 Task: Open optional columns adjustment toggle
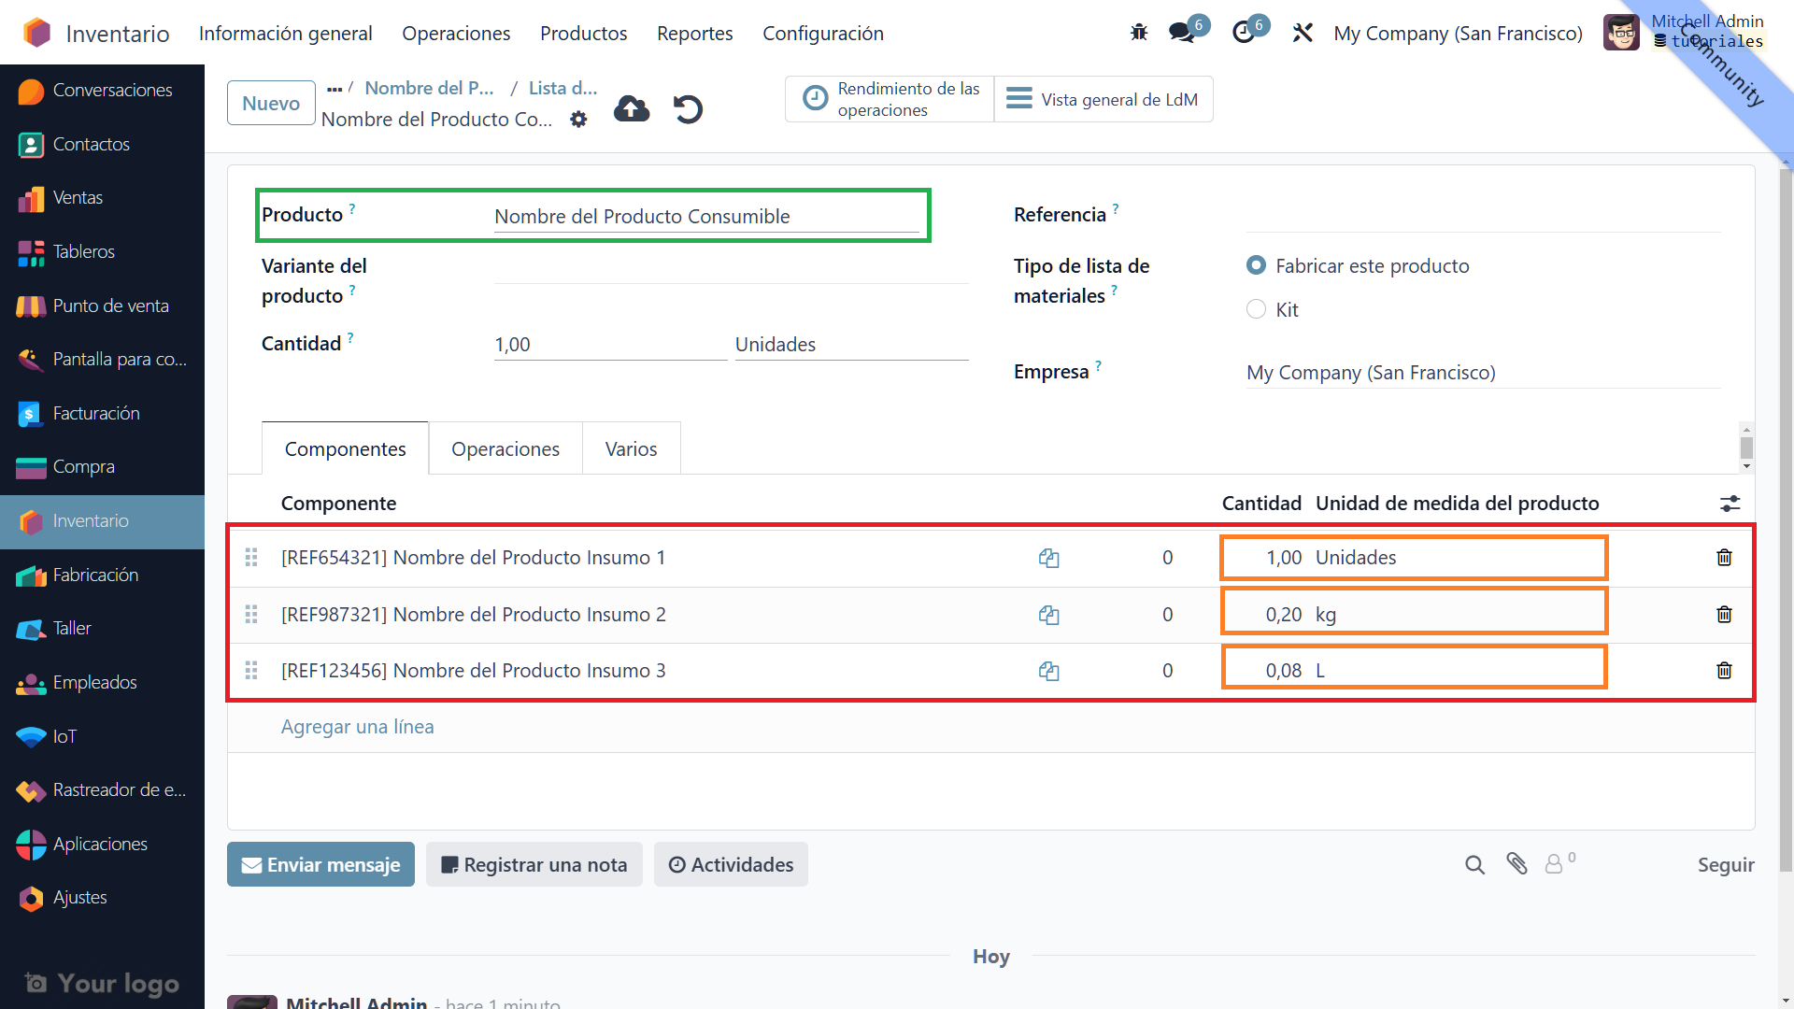1730,504
